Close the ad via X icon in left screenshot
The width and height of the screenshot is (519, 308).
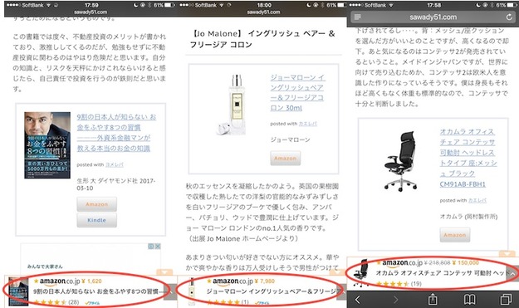(x=158, y=246)
